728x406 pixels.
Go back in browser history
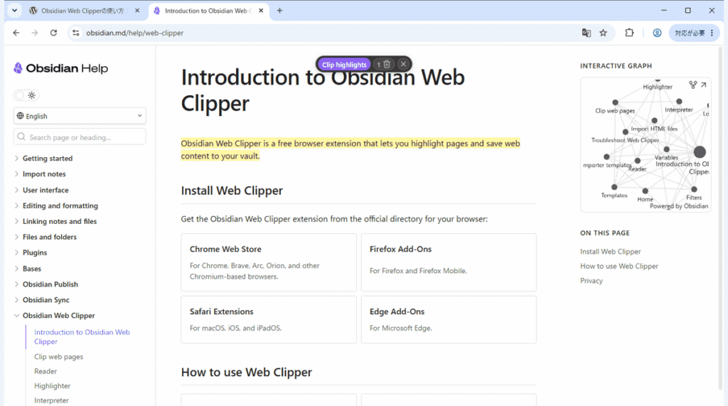point(16,33)
